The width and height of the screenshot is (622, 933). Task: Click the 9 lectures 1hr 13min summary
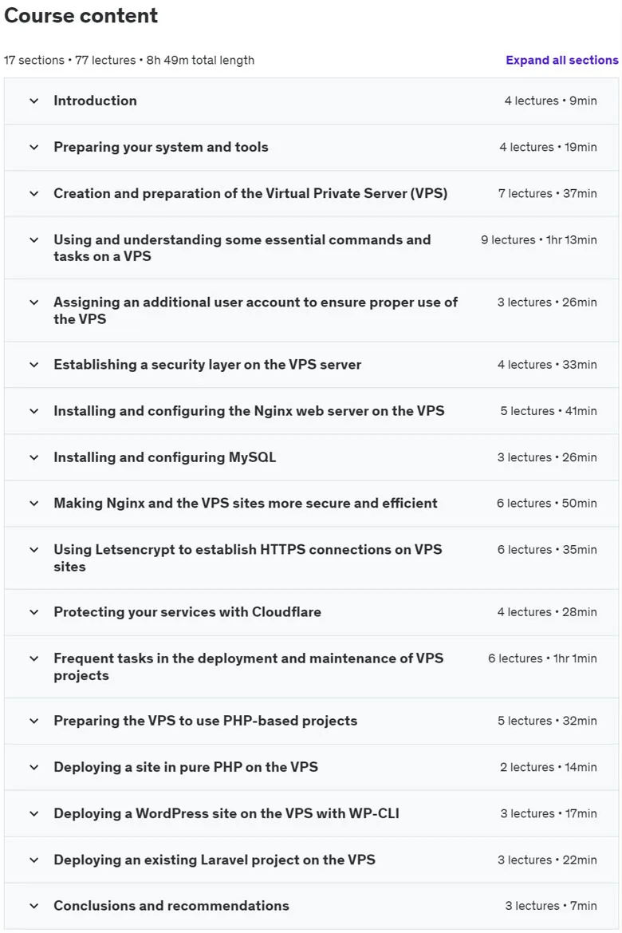(x=539, y=239)
